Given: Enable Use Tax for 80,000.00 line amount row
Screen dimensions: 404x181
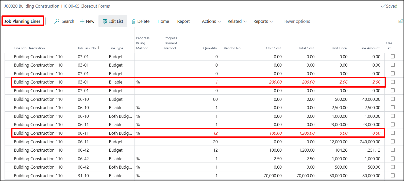Looking at the screenshot, I should [393, 175].
